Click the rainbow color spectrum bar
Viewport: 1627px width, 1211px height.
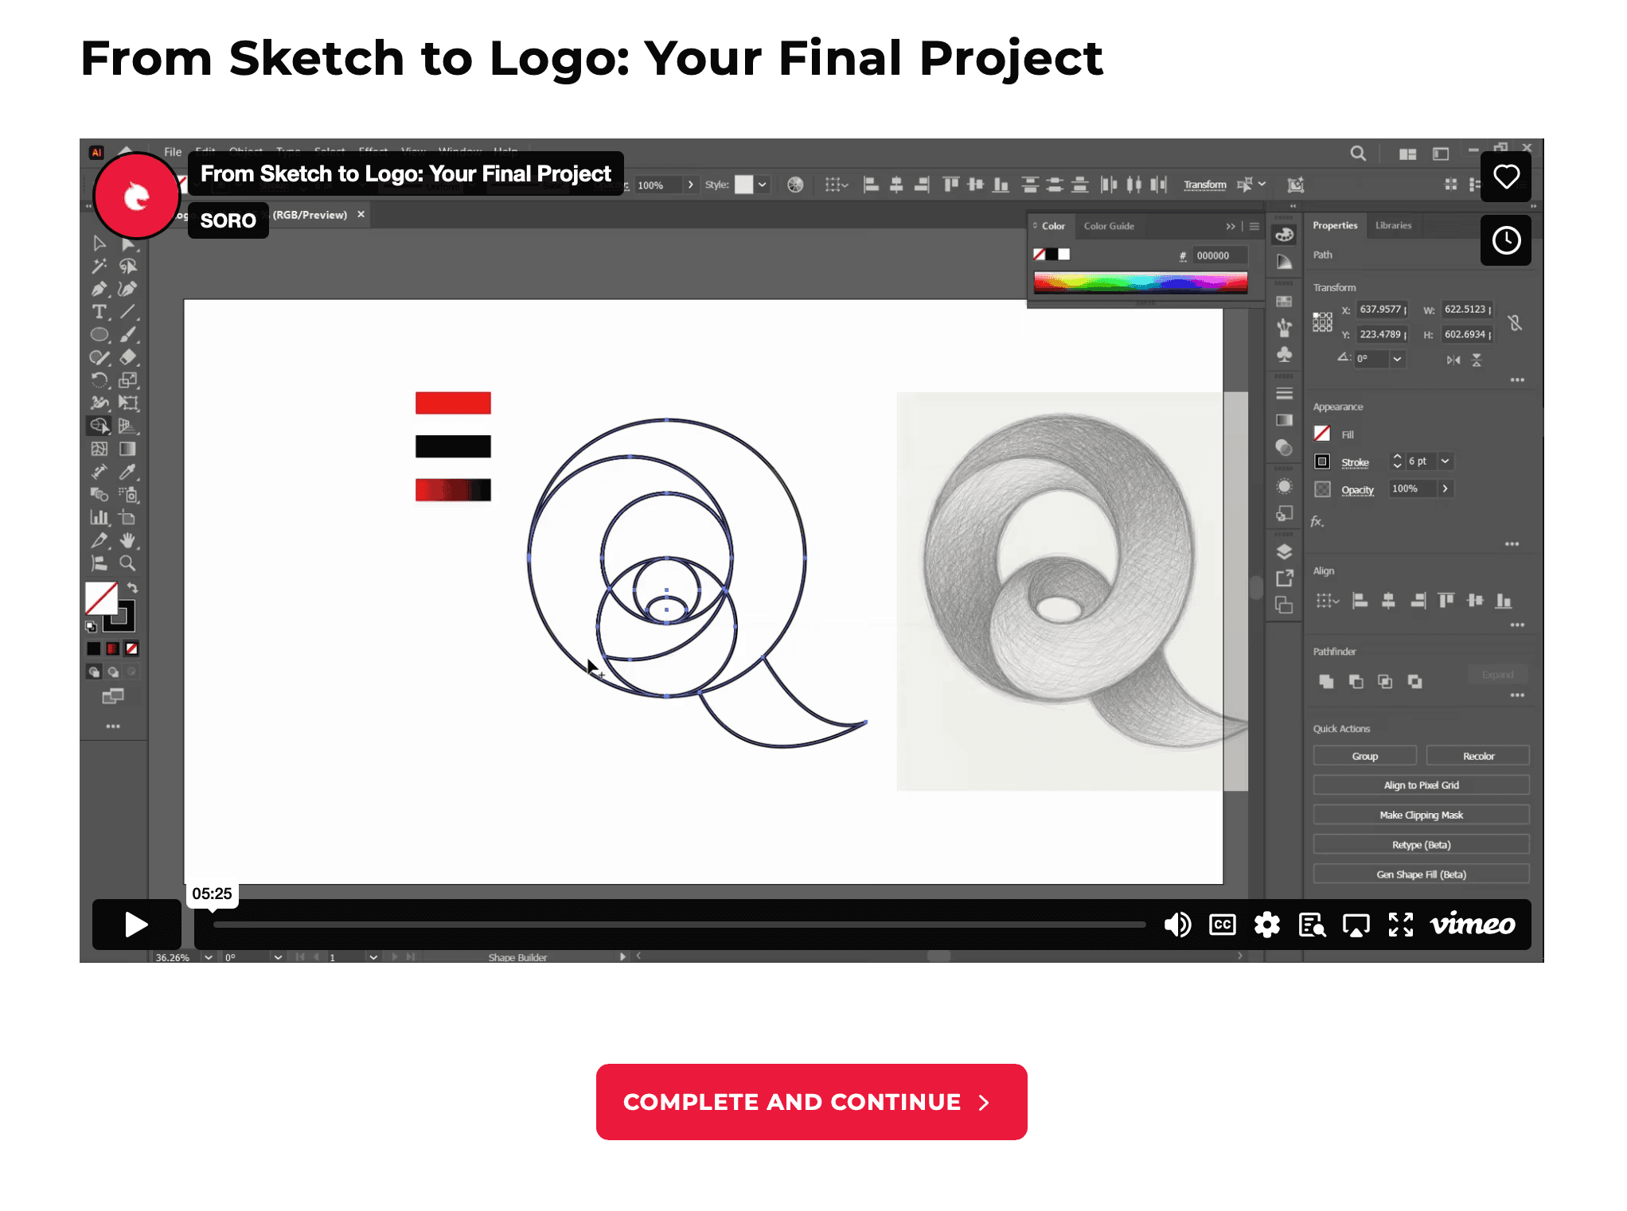[x=1140, y=282]
